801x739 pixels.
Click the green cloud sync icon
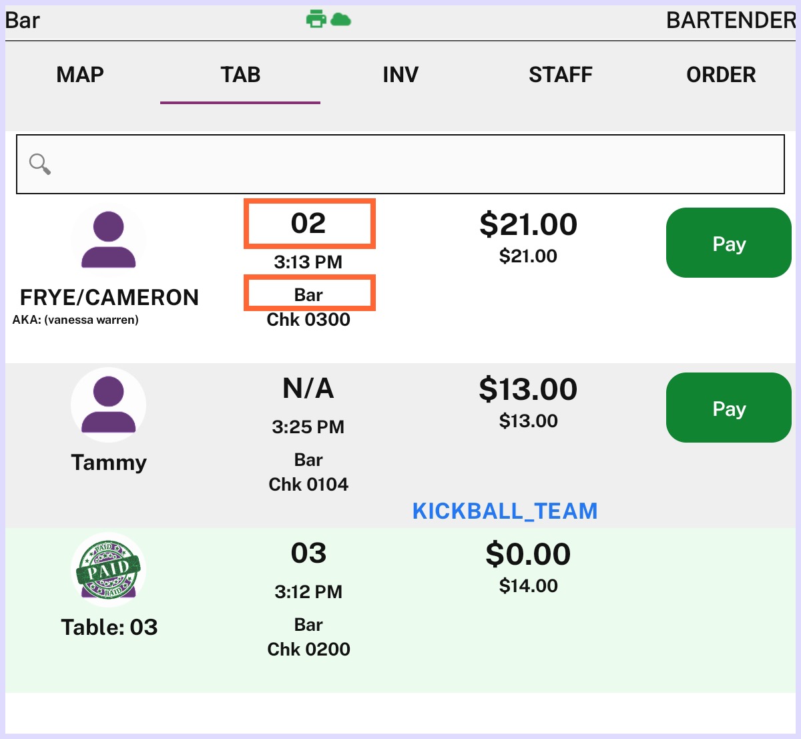(x=341, y=20)
